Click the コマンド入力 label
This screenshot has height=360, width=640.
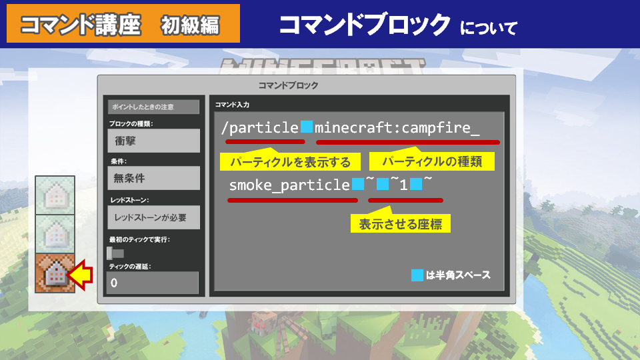[x=232, y=105]
